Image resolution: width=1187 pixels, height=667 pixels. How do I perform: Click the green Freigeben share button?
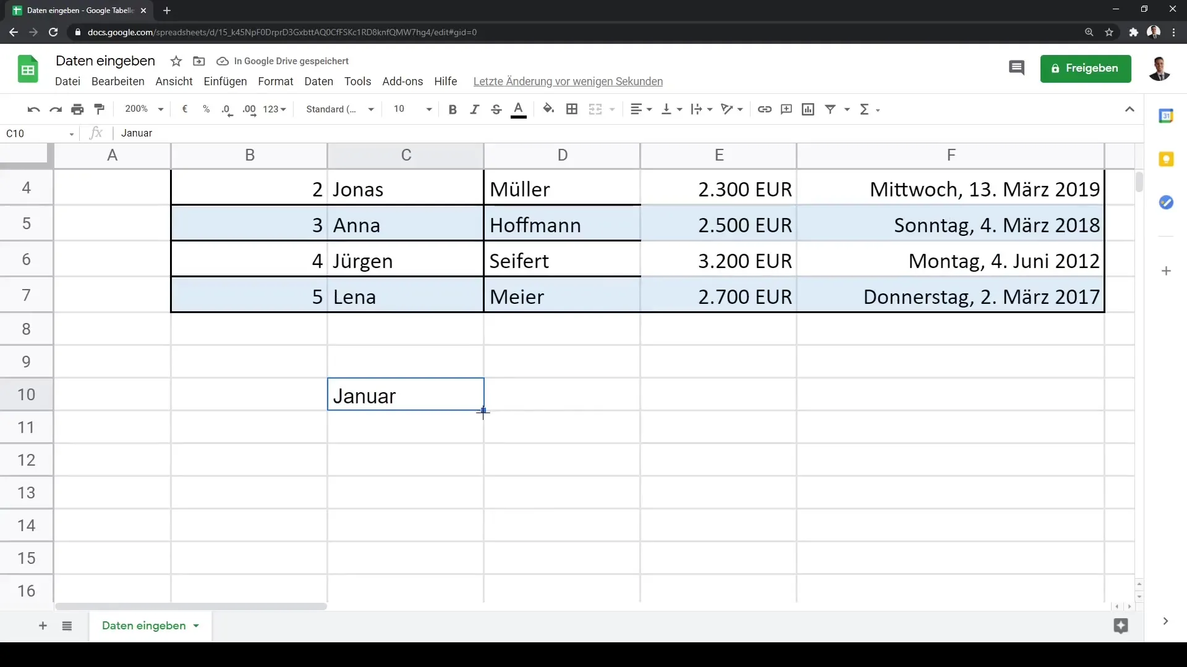click(1086, 69)
